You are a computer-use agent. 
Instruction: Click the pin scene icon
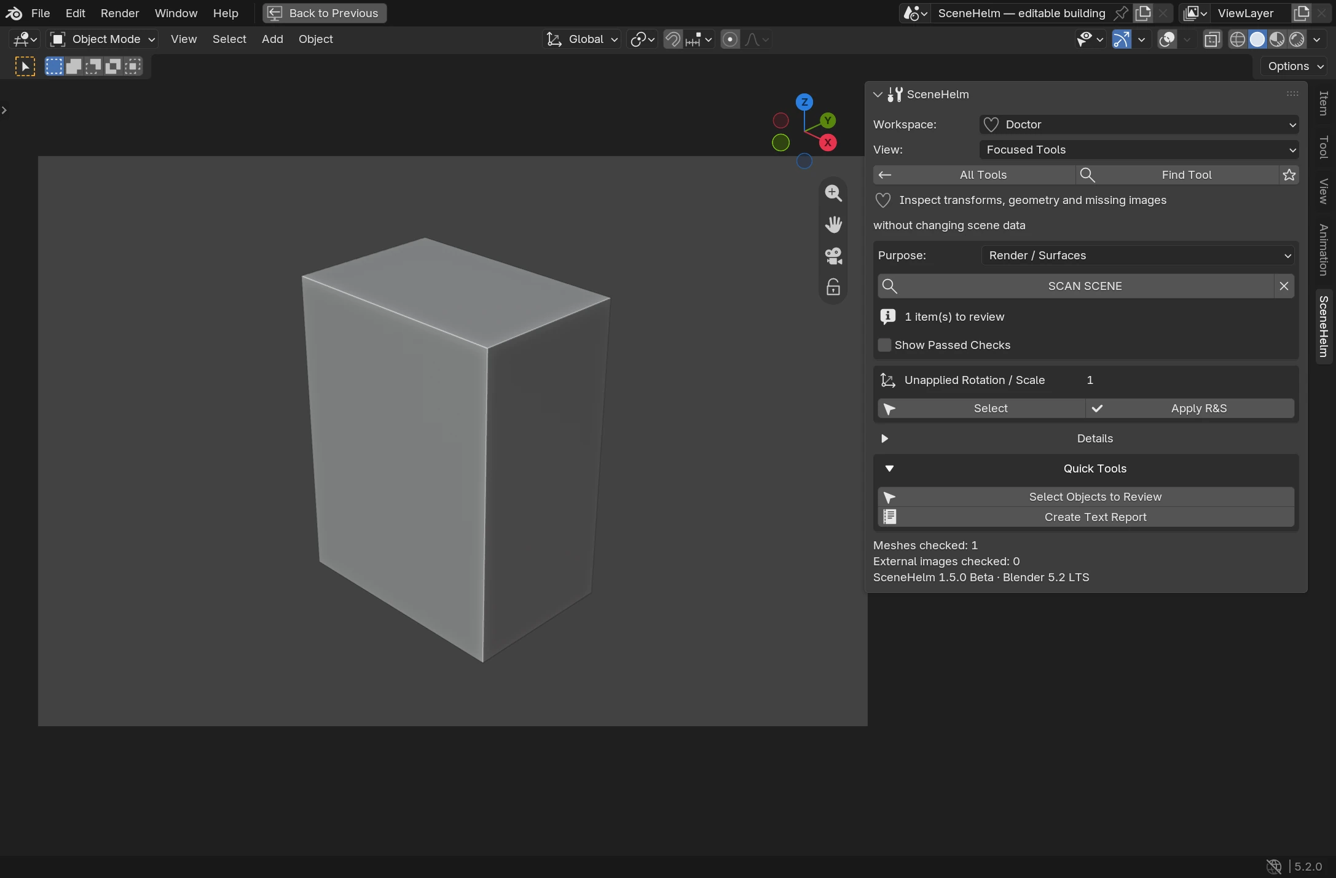click(x=1121, y=13)
